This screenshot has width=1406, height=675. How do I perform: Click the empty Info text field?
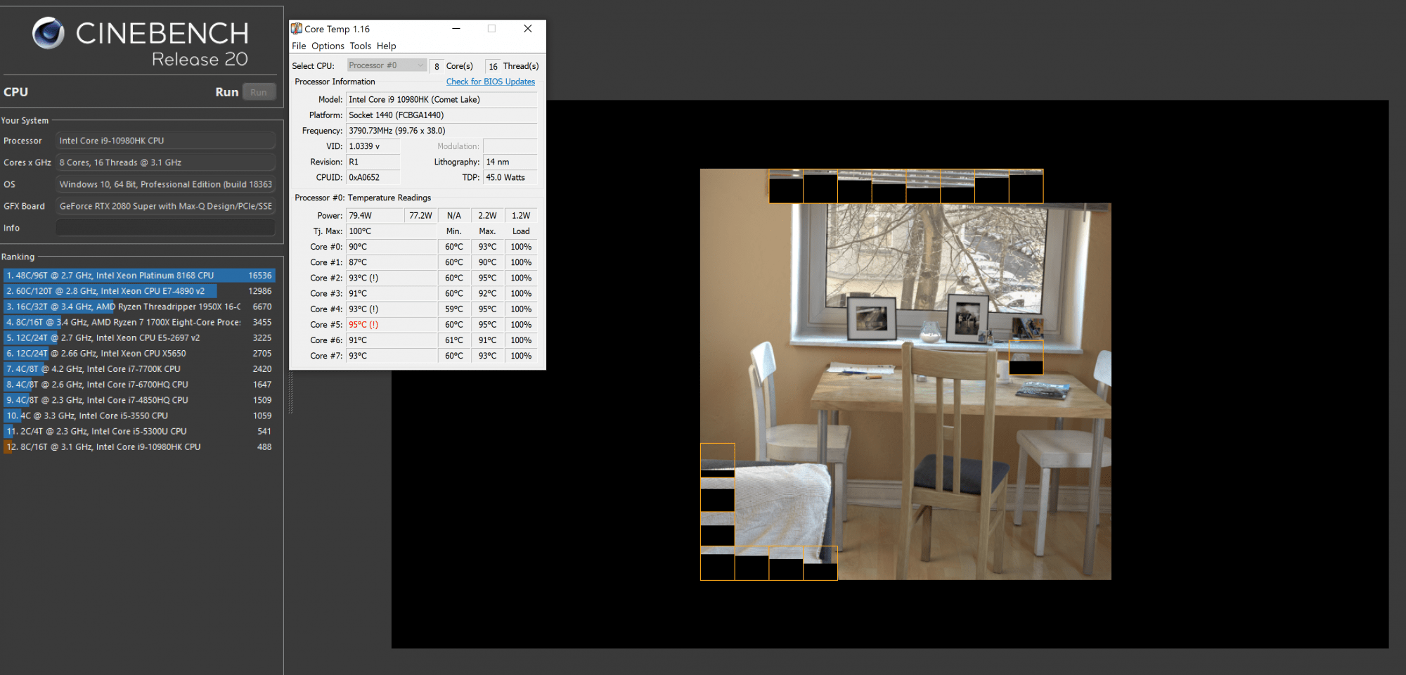coord(165,228)
